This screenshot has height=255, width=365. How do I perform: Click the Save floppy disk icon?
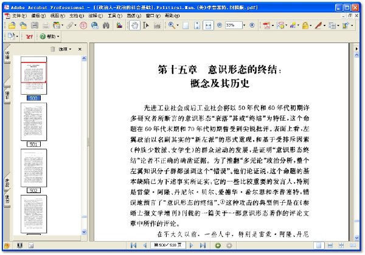point(35,25)
